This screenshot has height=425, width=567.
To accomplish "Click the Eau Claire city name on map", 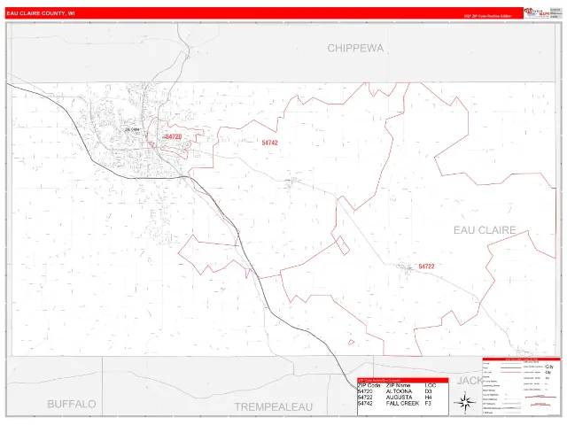I will coord(132,129).
